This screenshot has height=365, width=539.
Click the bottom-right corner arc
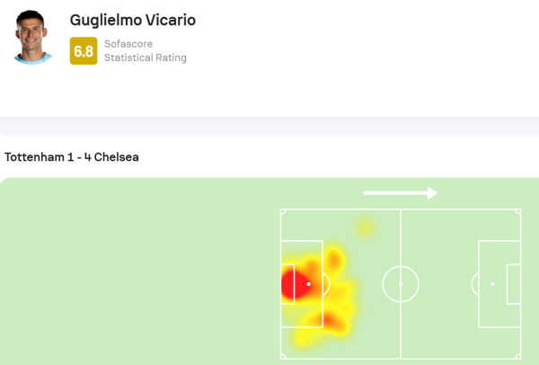pyautogui.click(x=518, y=356)
